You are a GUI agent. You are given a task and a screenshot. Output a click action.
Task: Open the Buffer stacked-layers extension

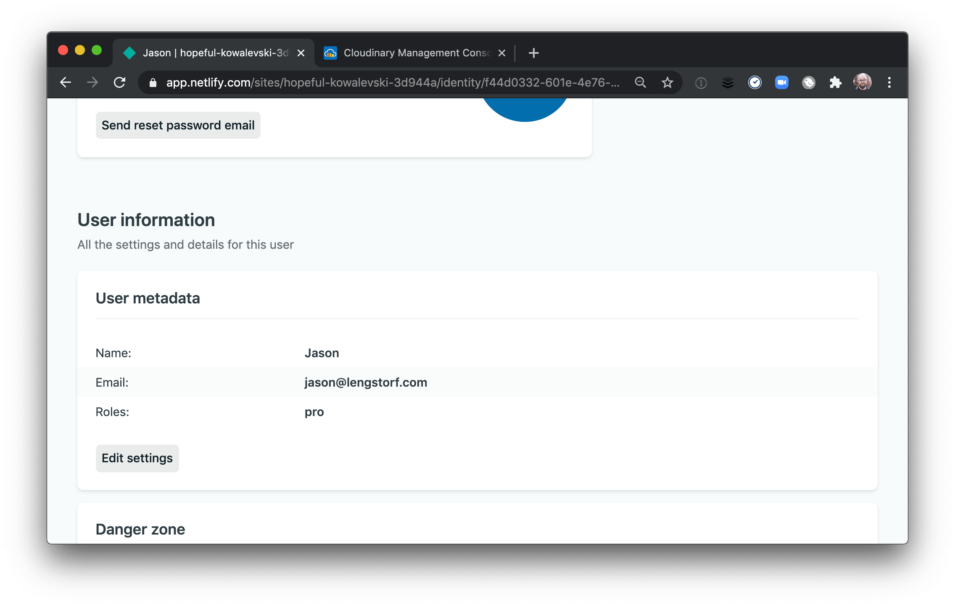coord(728,82)
